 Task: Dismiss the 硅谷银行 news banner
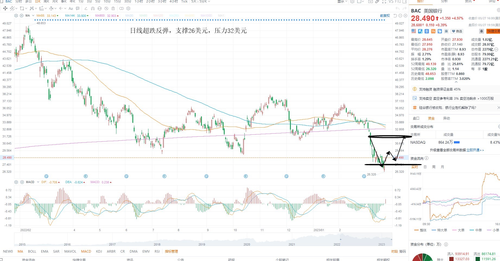498,108
